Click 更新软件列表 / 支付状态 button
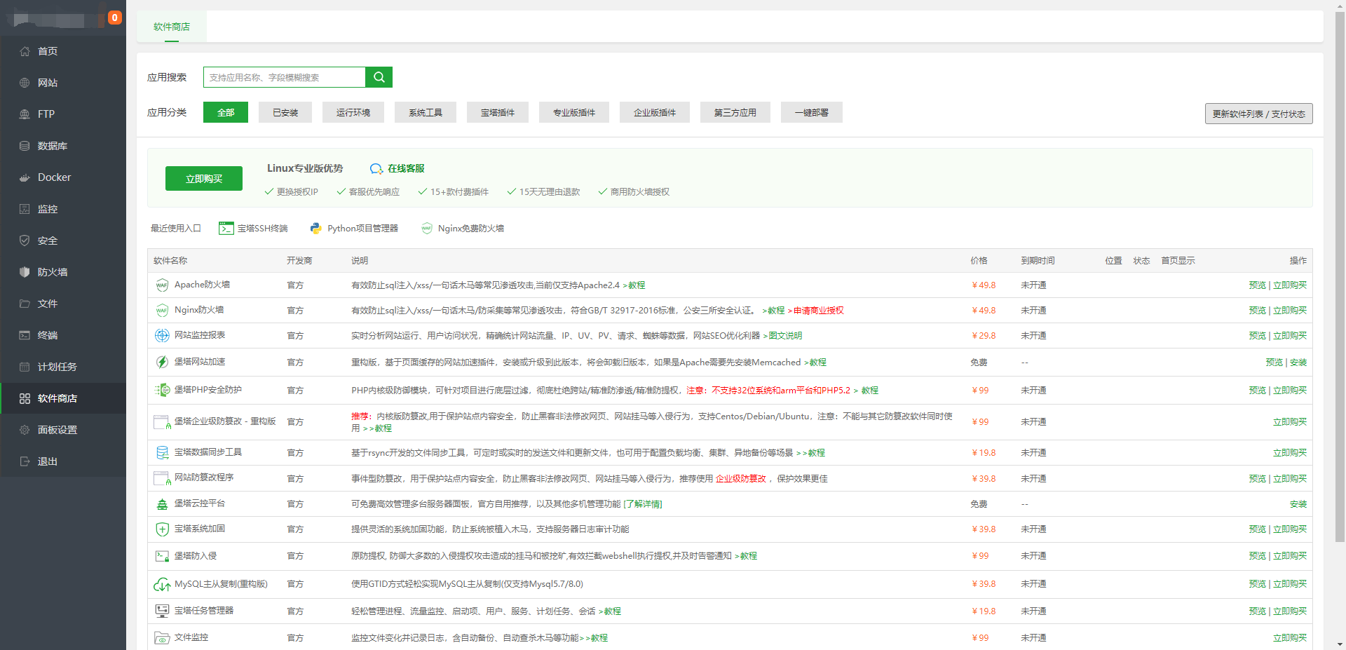Viewport: 1346px width, 650px height. (1258, 114)
